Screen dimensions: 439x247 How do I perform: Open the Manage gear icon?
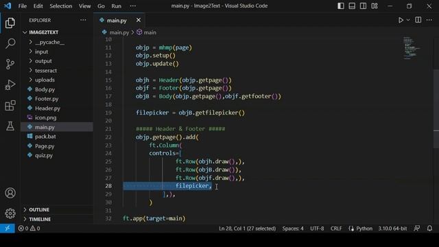point(10,213)
